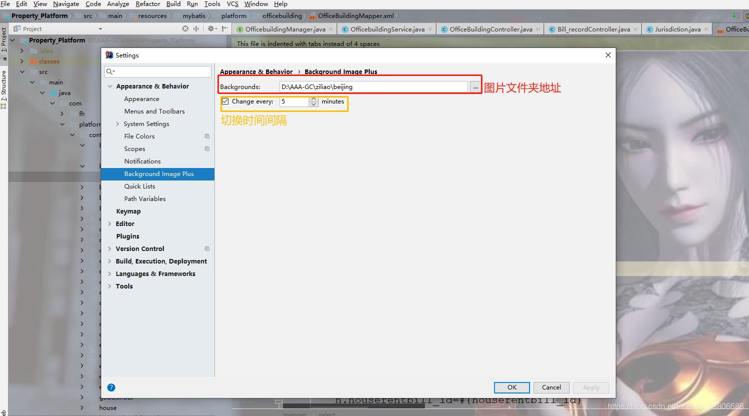Select Notifications settings
This screenshot has height=416, width=749.
142,161
